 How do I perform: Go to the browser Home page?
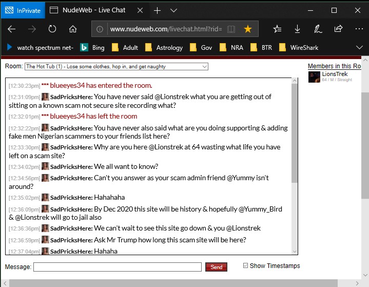(x=73, y=29)
